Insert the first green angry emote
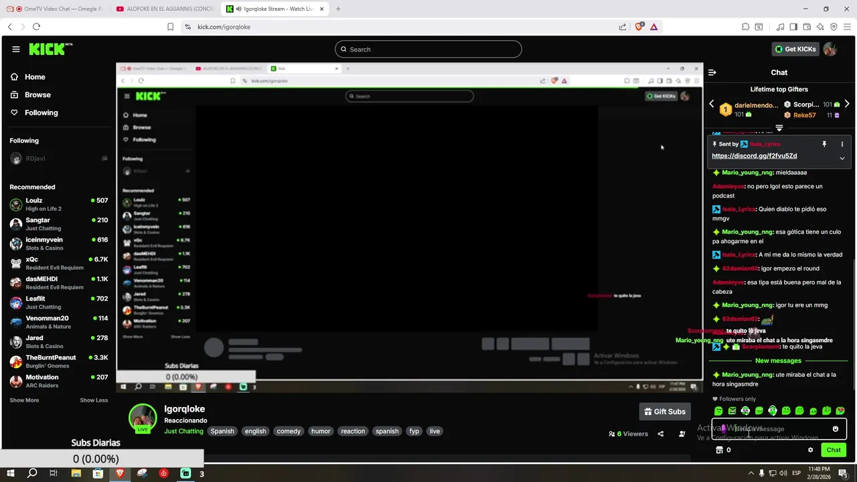The width and height of the screenshot is (857, 482). click(x=718, y=410)
